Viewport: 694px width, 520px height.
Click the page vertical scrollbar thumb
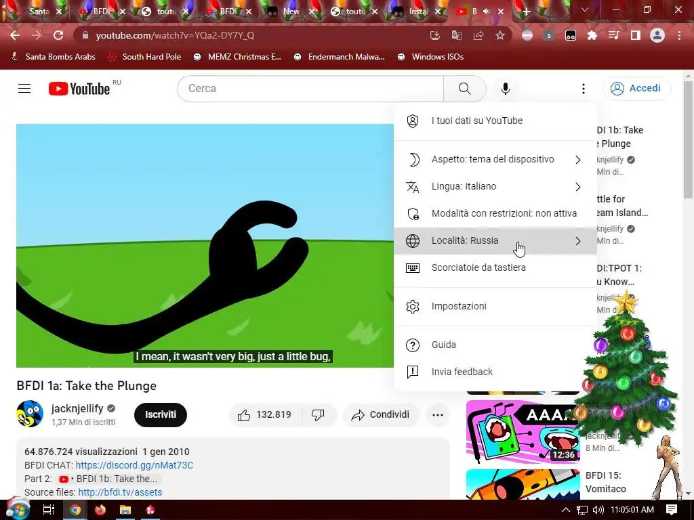point(688,139)
